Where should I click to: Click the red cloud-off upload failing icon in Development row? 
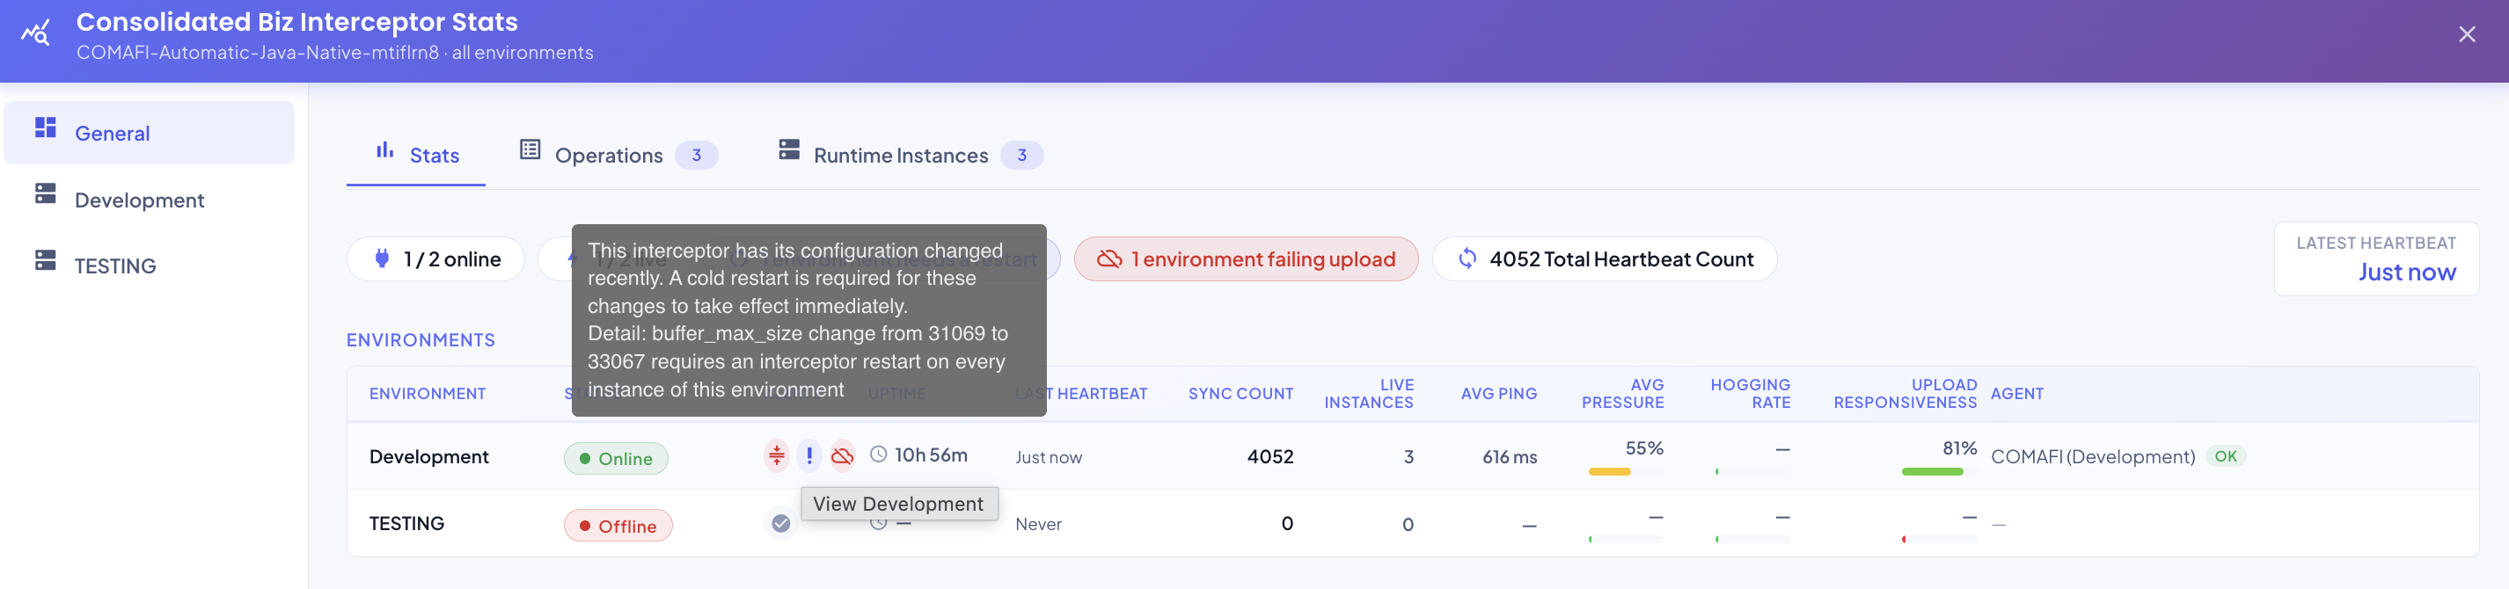pos(843,454)
